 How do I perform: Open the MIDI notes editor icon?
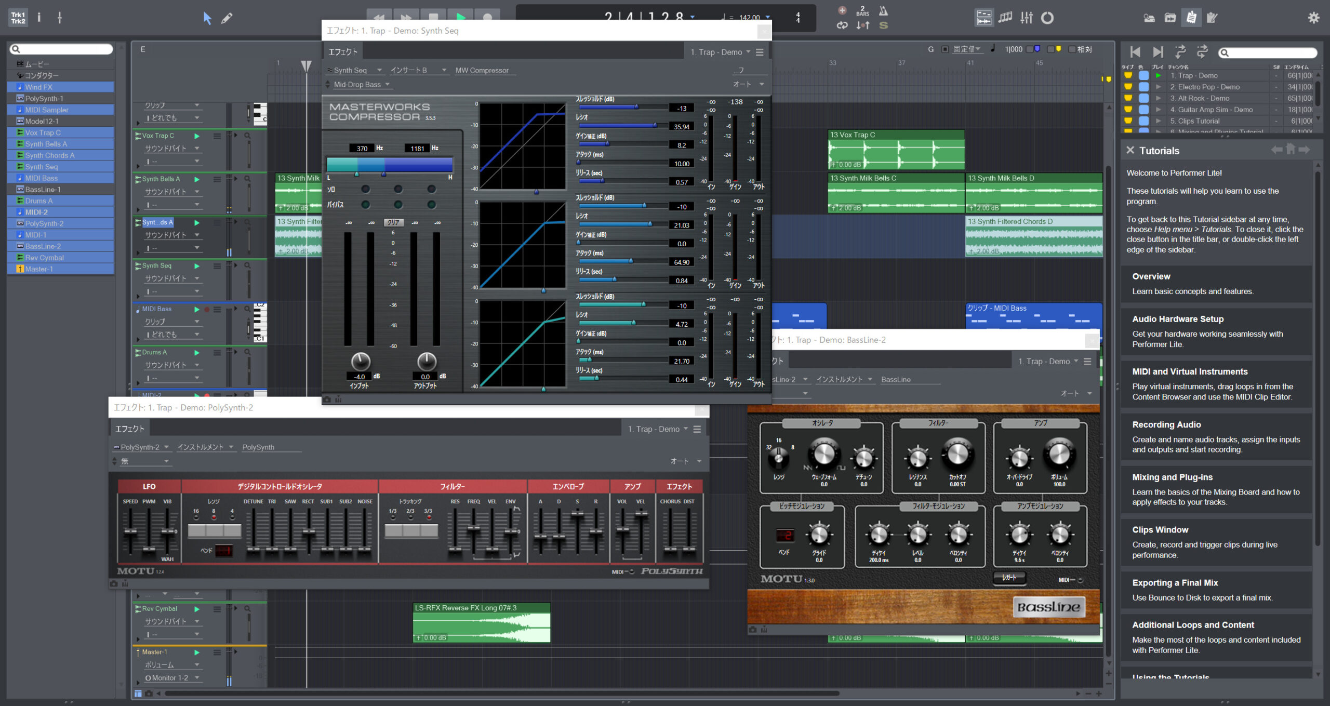click(x=1005, y=18)
